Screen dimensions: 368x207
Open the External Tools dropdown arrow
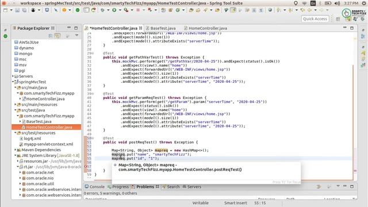pos(132,10)
